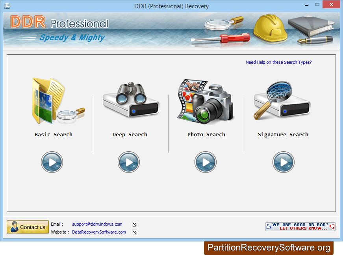Click the Signature Search label
Image resolution: width=343 pixels, height=256 pixels.
click(x=283, y=135)
